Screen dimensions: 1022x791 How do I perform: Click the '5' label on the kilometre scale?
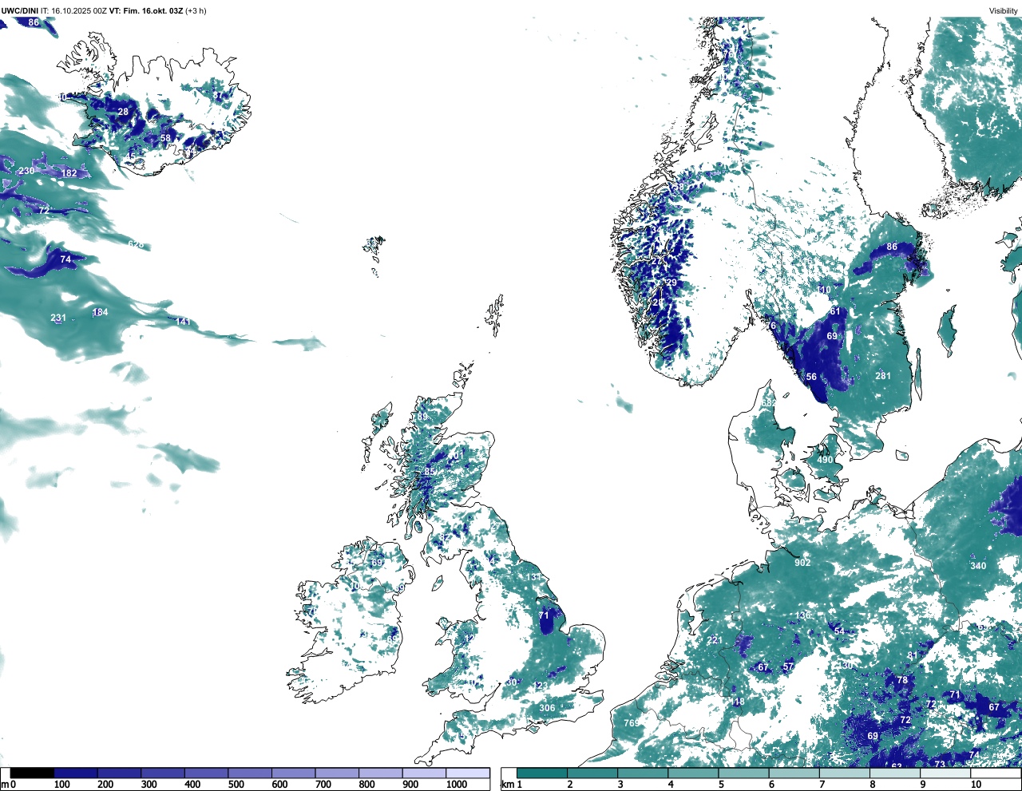point(720,785)
